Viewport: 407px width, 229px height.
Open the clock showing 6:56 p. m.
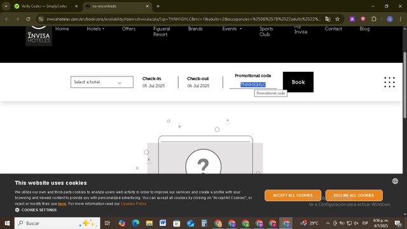click(x=381, y=223)
